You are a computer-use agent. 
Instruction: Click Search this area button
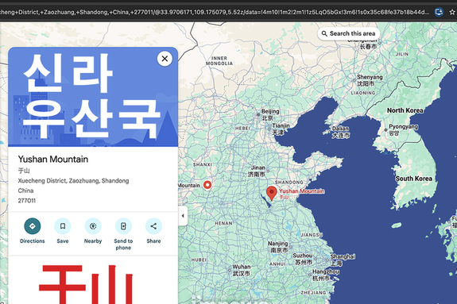pos(349,33)
